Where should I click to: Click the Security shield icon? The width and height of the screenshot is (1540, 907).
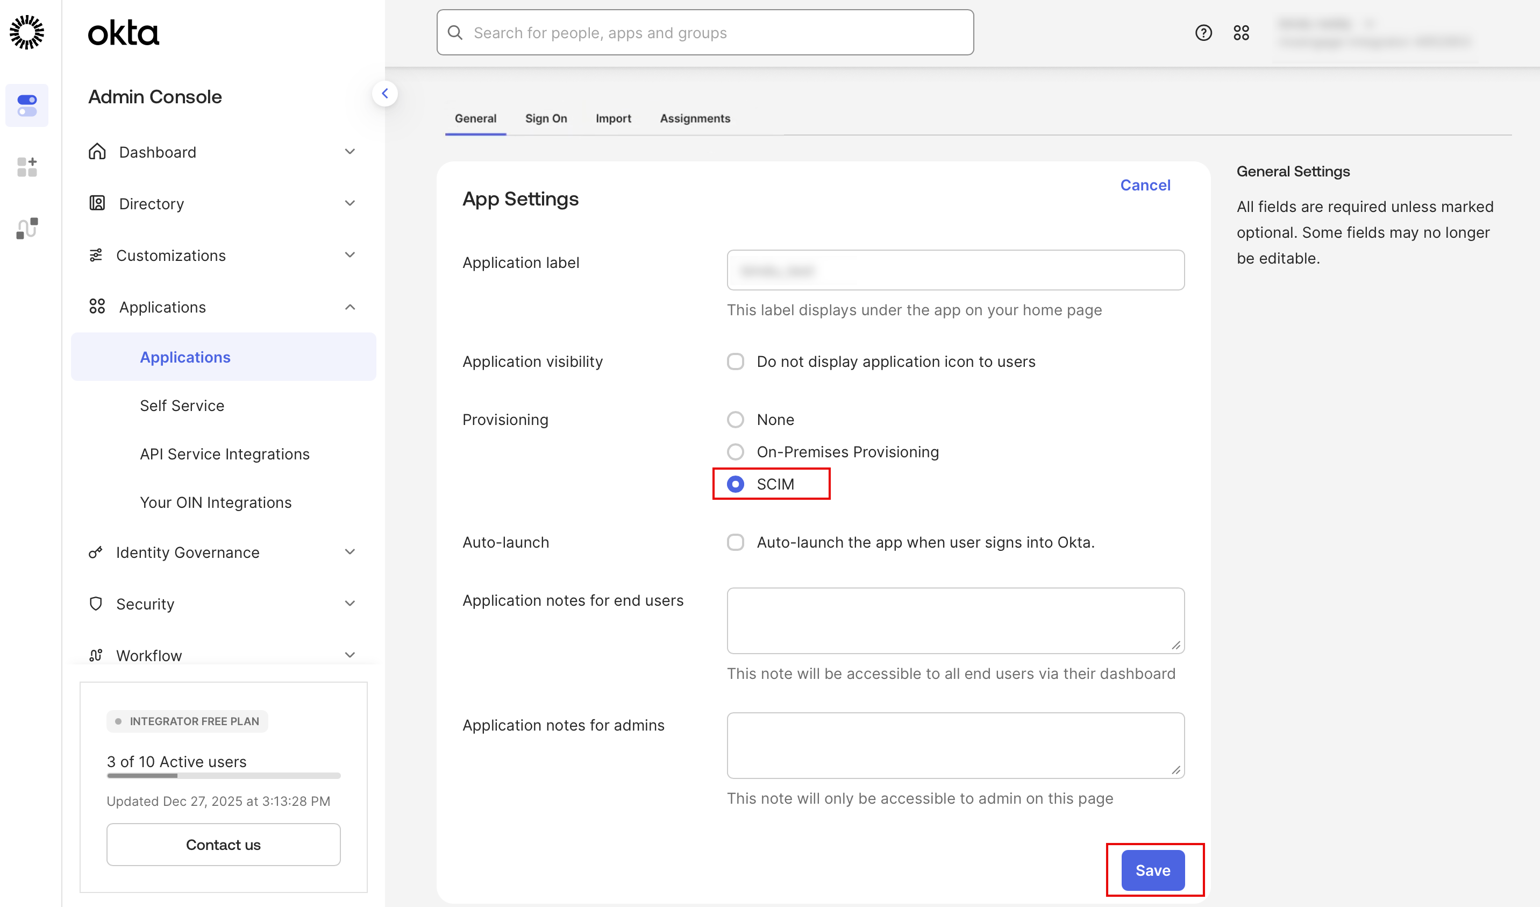click(96, 604)
